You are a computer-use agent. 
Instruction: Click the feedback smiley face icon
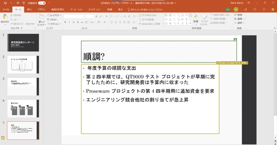click(272, 10)
